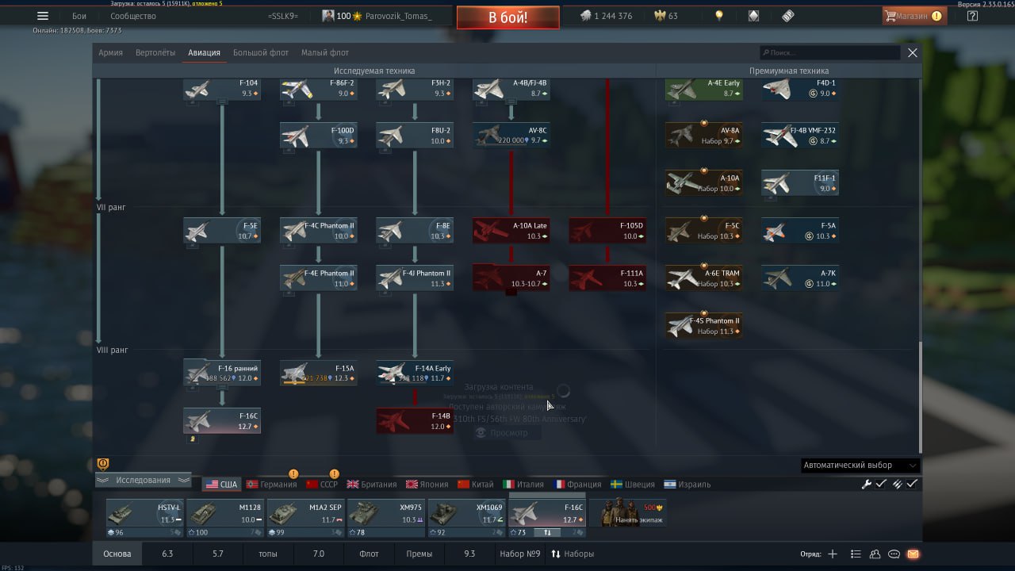This screenshot has width=1015, height=571.
Task: Select the A-10A Late aircraft node
Action: (511, 231)
